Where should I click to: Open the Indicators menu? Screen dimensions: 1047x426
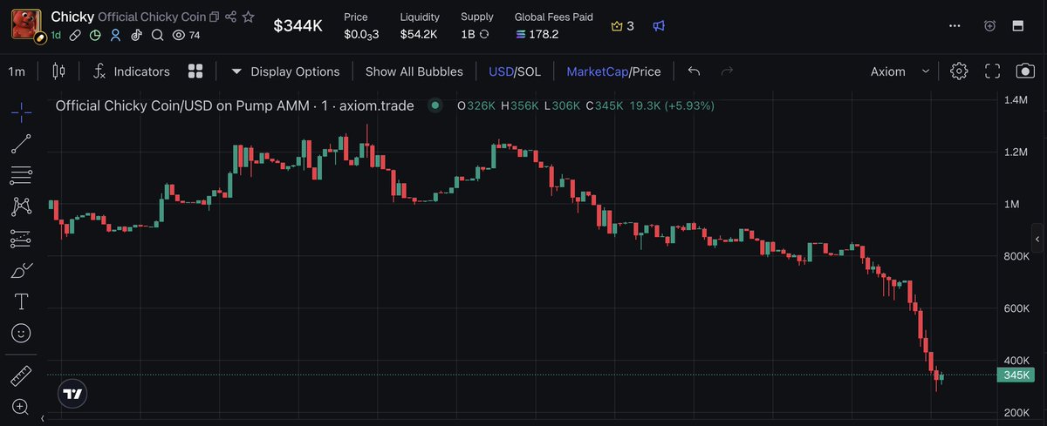click(132, 71)
